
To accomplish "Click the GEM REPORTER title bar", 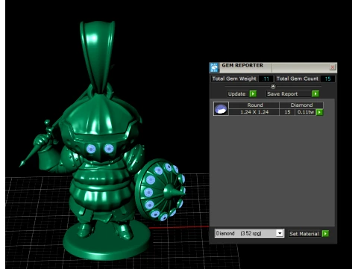I will (x=274, y=67).
